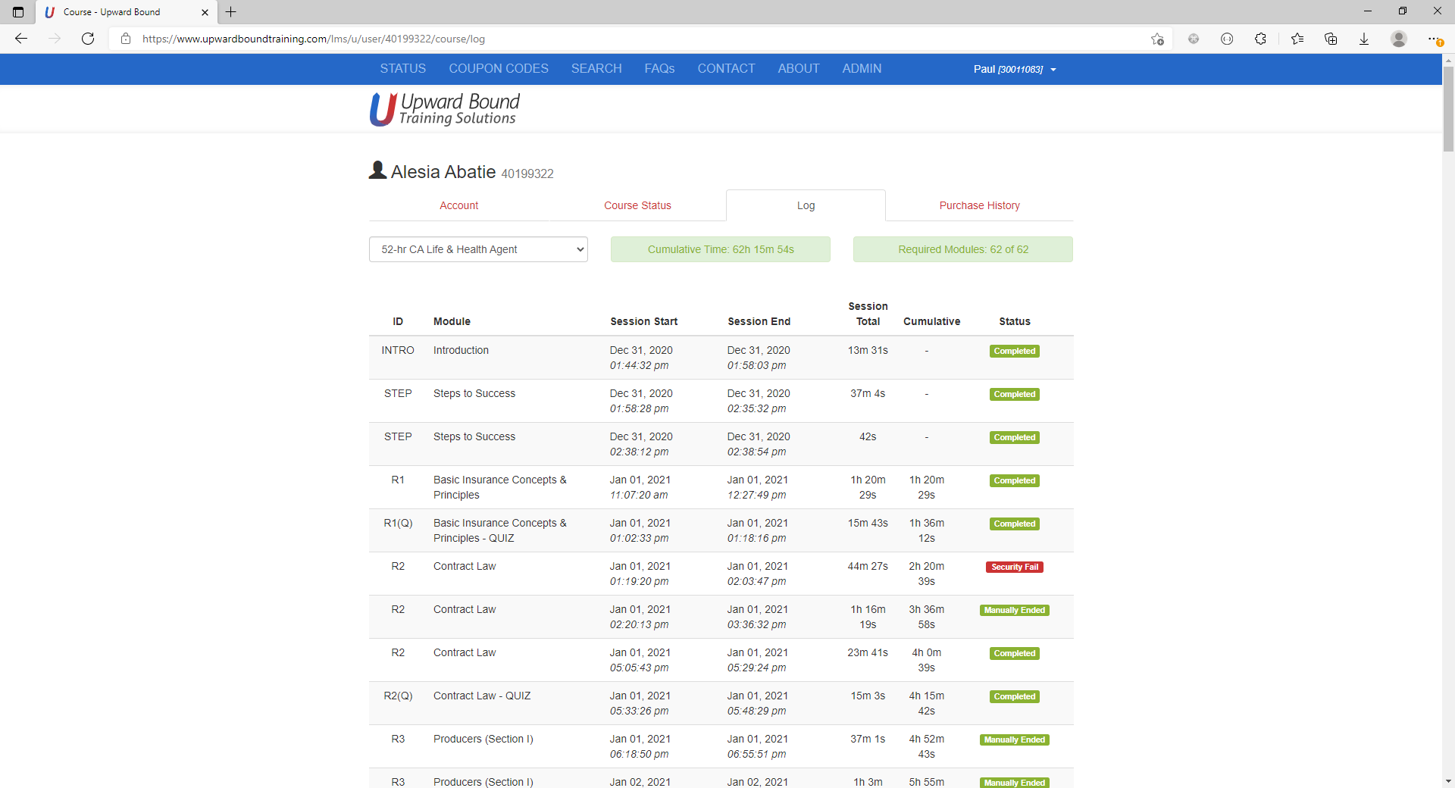Screen dimensions: 1455x788
Task: Open the CONTACT page
Action: point(726,69)
